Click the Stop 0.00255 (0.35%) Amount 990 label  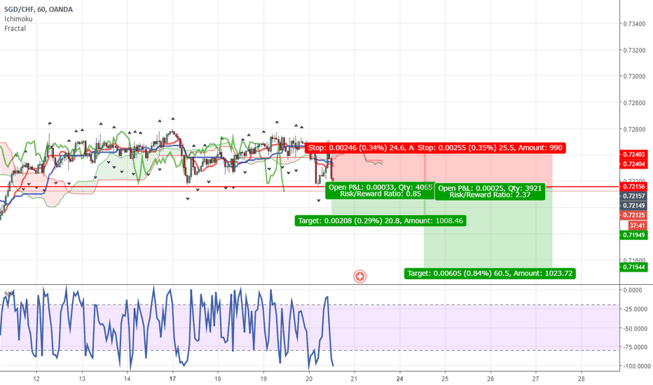coord(490,148)
